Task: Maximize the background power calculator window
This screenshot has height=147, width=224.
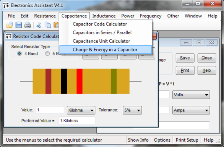Action: coord(199,42)
